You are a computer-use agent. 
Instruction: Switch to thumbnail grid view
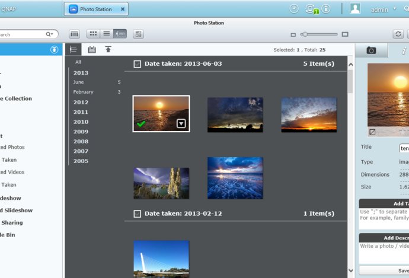pyautogui.click(x=93, y=34)
